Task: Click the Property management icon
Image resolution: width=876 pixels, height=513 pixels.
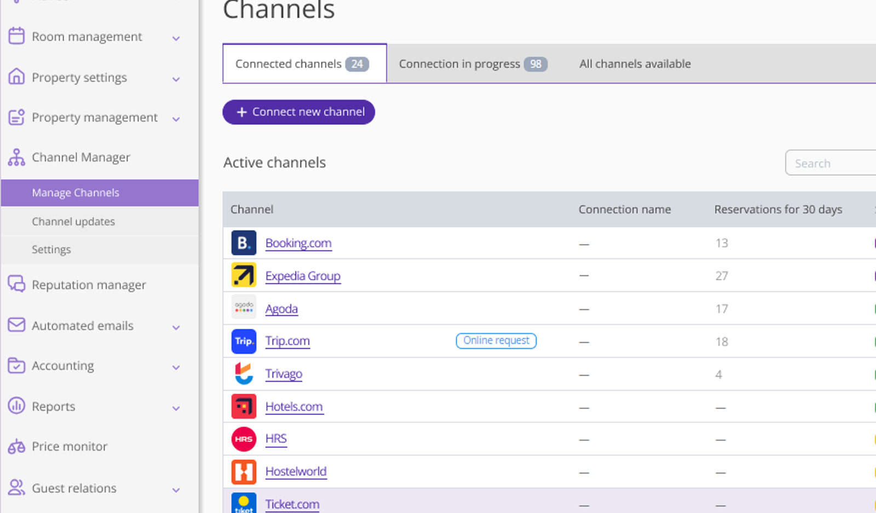Action: click(x=16, y=117)
